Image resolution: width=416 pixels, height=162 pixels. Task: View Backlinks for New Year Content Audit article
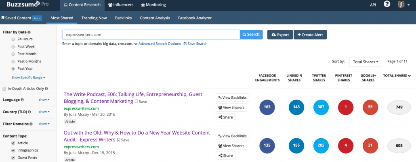tap(232, 136)
